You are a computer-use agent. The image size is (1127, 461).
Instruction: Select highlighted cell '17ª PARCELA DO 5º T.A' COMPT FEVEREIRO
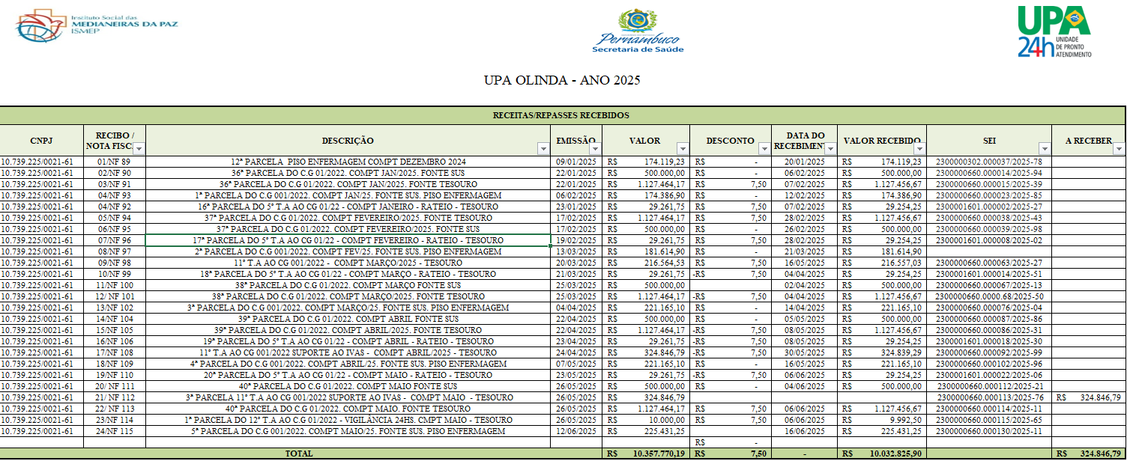pyautogui.click(x=348, y=240)
